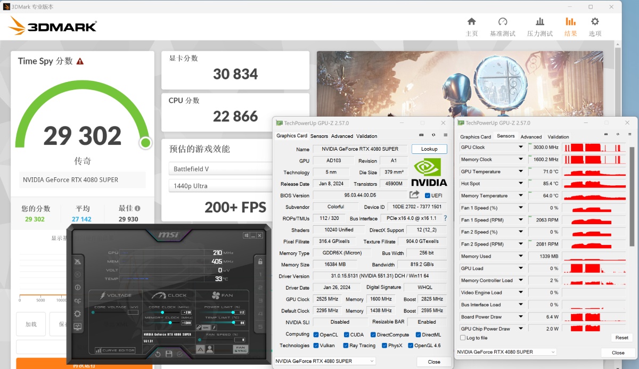Toggle the Ray Tracing checkbox

[x=347, y=346]
